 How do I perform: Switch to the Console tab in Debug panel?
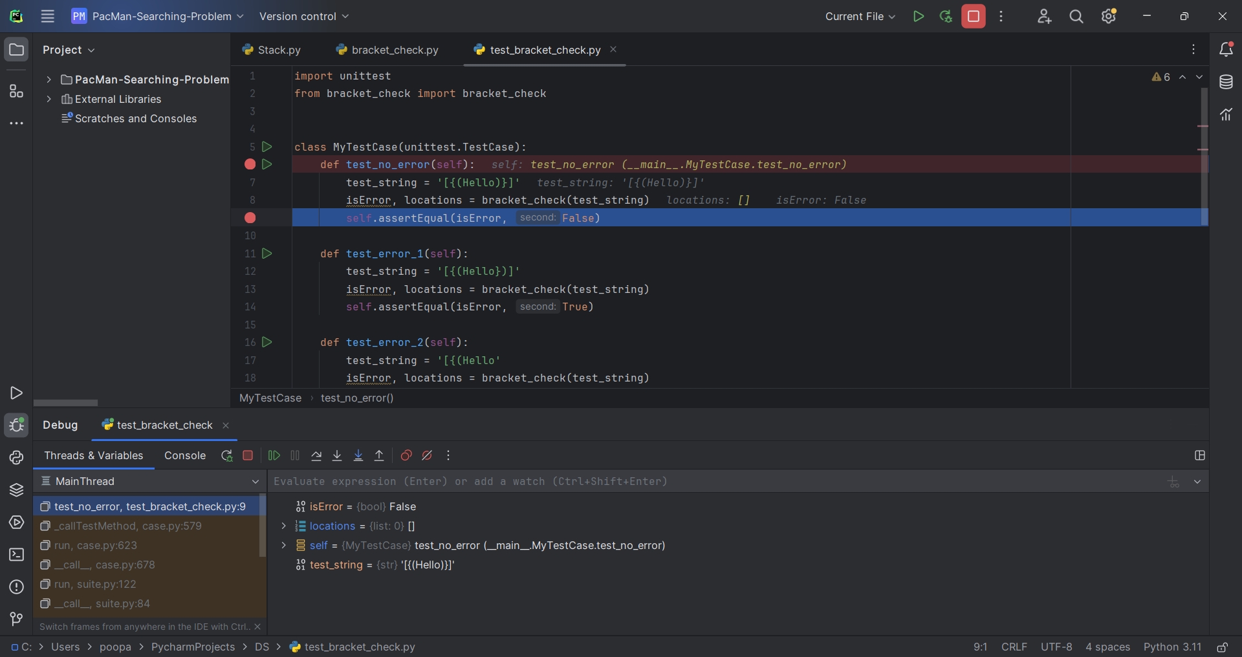pyautogui.click(x=185, y=456)
